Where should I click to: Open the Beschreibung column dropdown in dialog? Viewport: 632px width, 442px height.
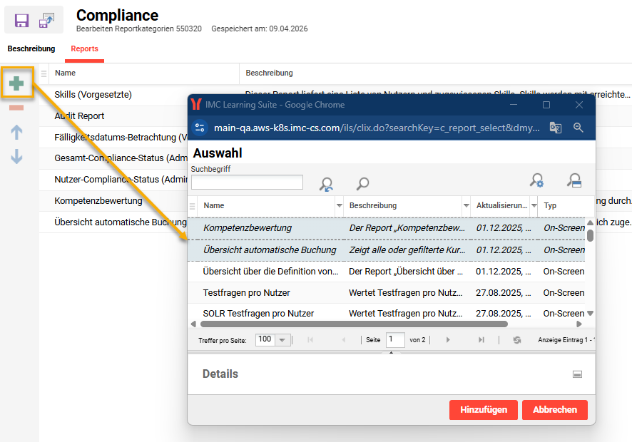pos(466,206)
